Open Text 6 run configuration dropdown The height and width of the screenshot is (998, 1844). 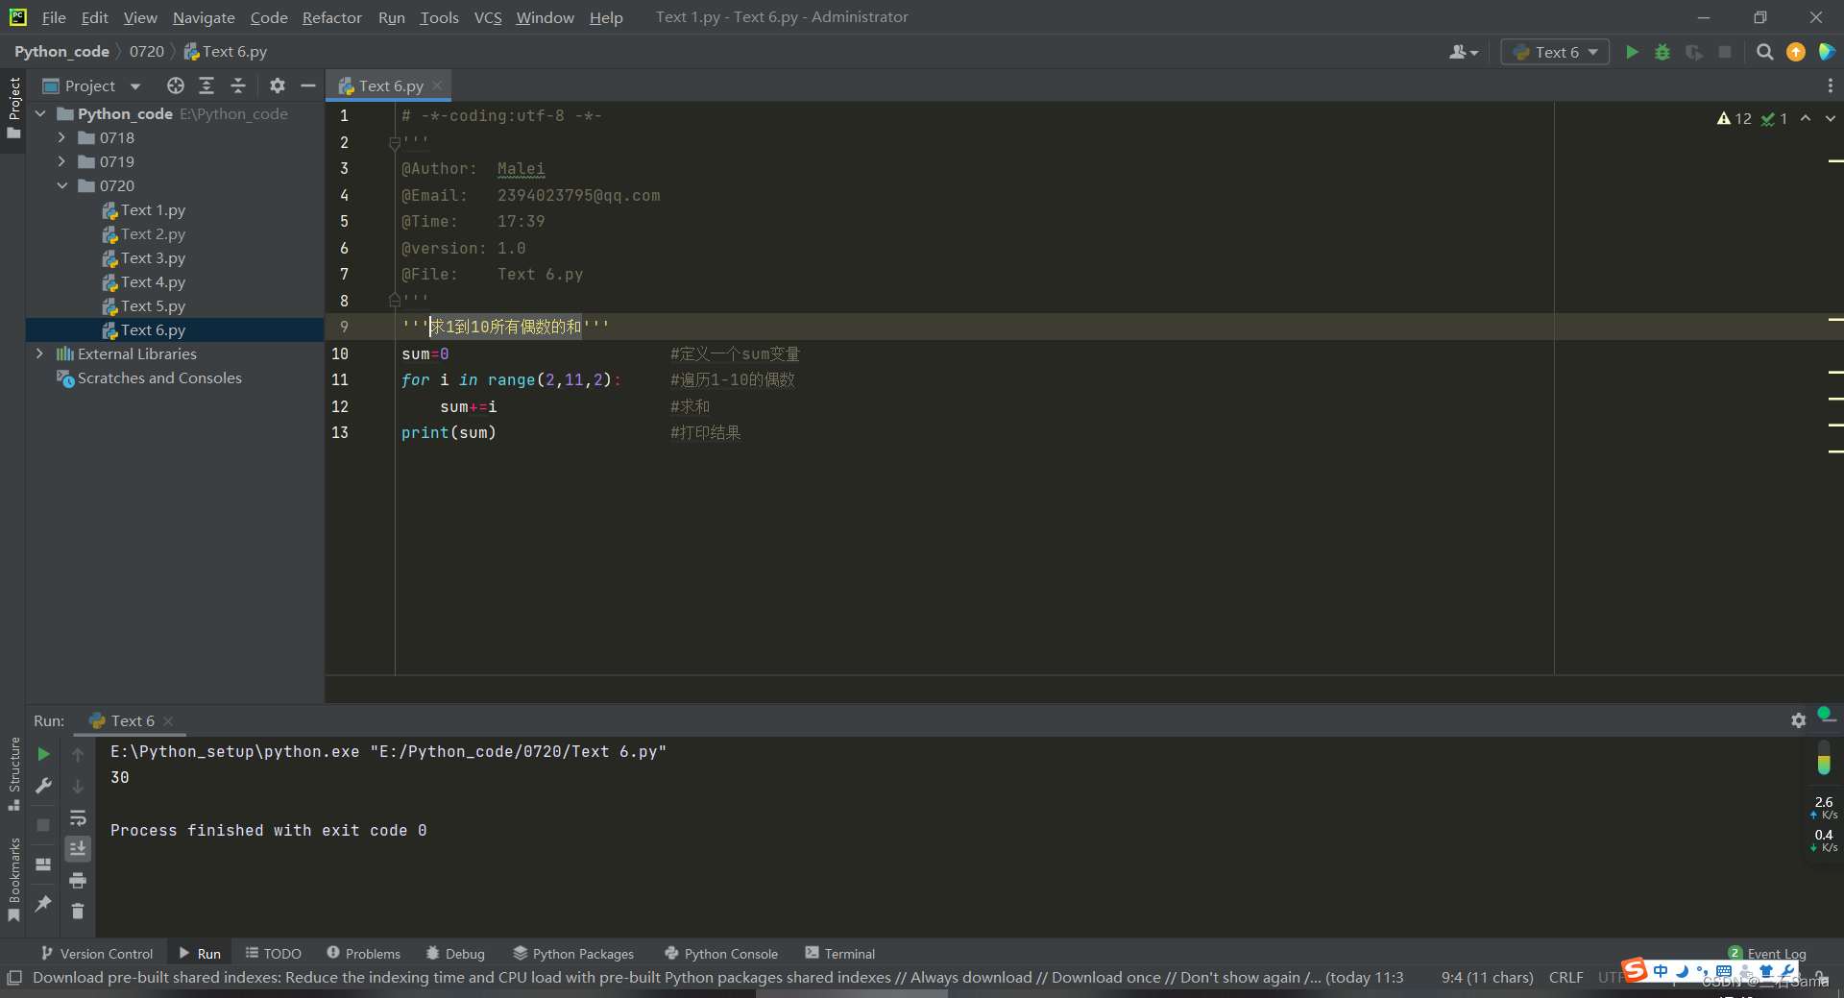(x=1555, y=52)
